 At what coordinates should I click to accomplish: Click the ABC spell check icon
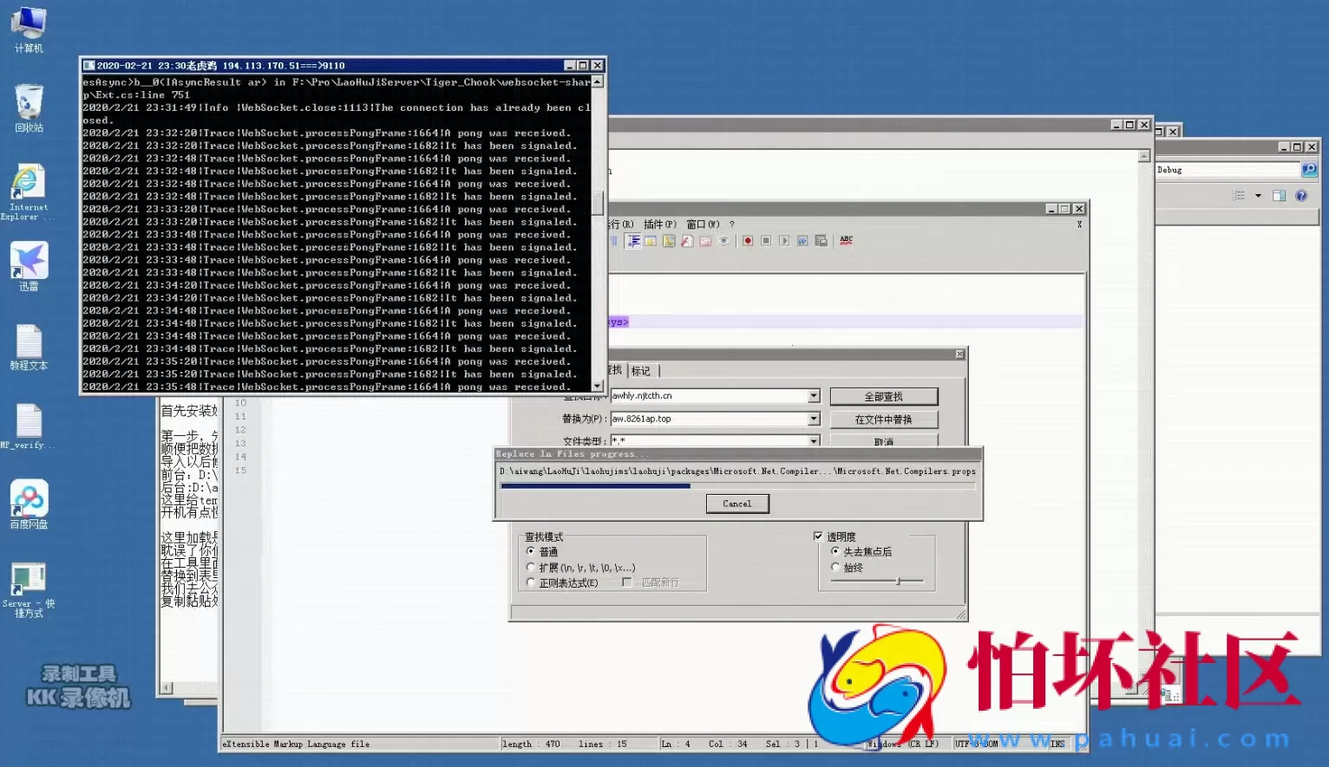(846, 240)
